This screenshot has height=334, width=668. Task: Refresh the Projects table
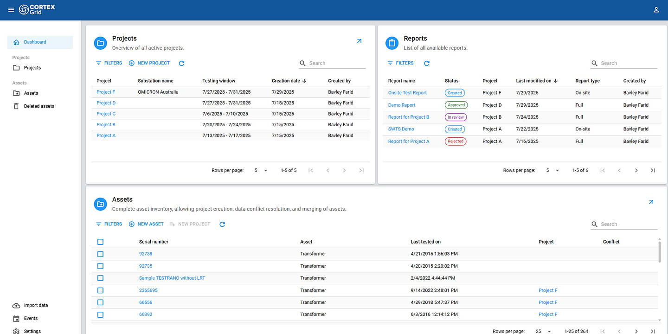(181, 63)
